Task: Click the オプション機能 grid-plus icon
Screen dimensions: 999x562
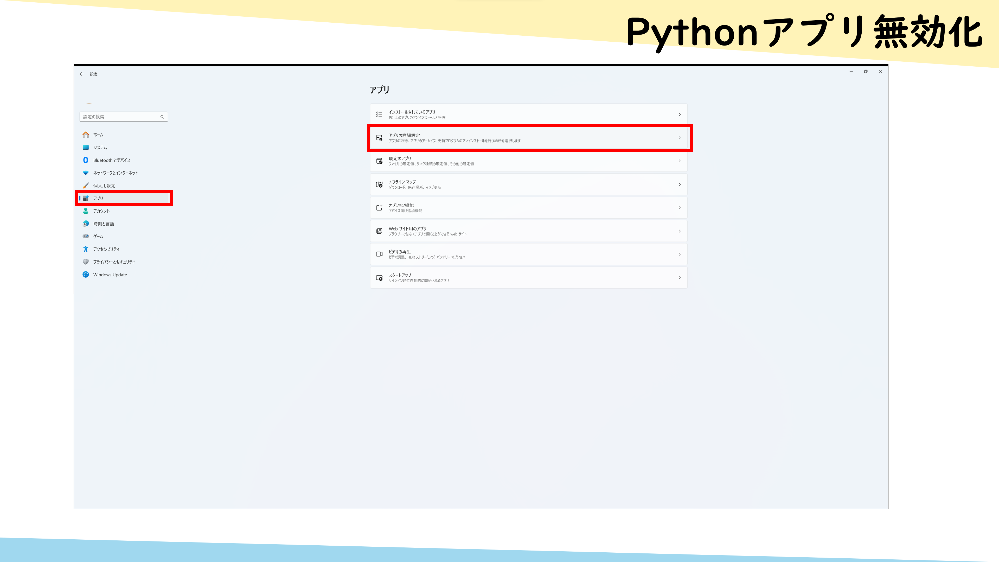Action: (379, 208)
